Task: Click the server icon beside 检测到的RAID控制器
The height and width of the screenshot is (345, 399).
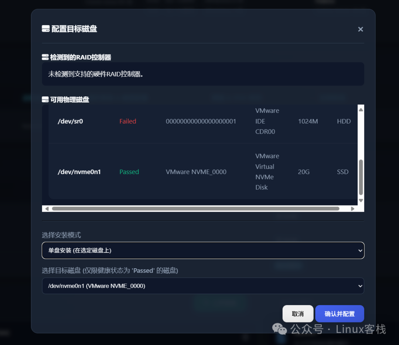Action: tap(45, 57)
